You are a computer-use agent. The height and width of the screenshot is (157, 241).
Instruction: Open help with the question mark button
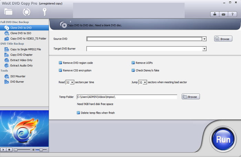232,14
